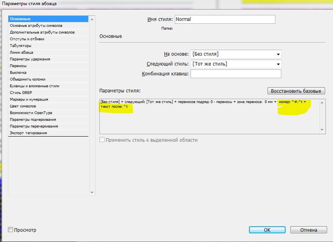333x242 pixels.
Task: Go to Стиль GREP section
Action: click(x=48, y=93)
